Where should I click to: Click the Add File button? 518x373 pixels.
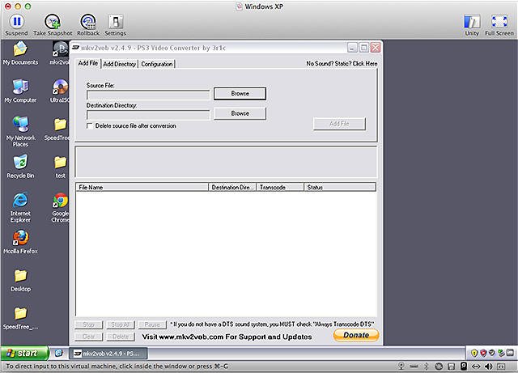point(339,124)
